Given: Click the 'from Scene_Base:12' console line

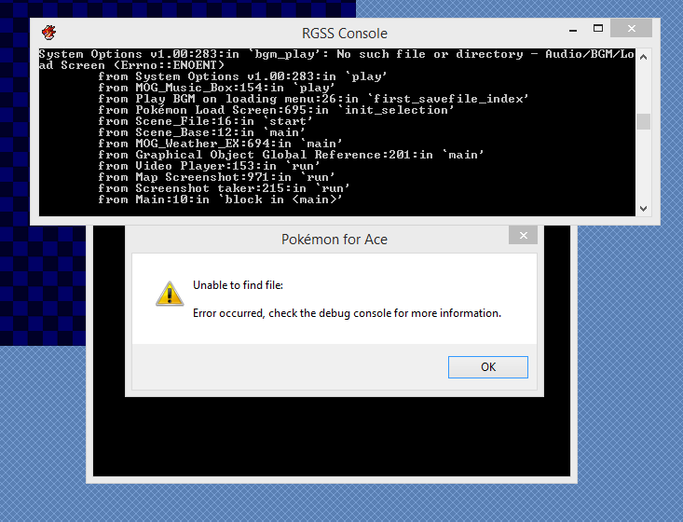Looking at the screenshot, I should [x=201, y=132].
